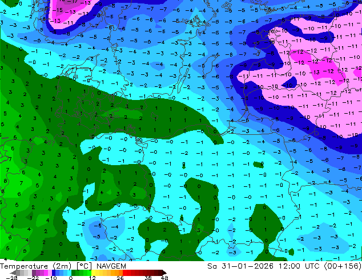This screenshot has height=280, width=362.
Task: Click the -17 value on the map
Action: pos(73,2)
